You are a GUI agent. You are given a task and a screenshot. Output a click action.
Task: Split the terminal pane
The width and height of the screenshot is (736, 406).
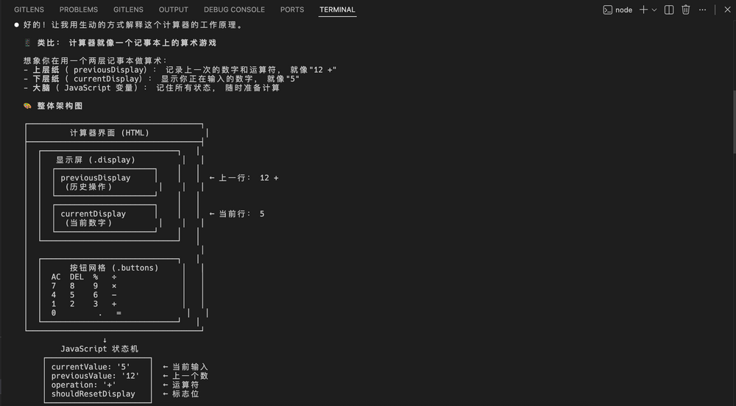(669, 10)
